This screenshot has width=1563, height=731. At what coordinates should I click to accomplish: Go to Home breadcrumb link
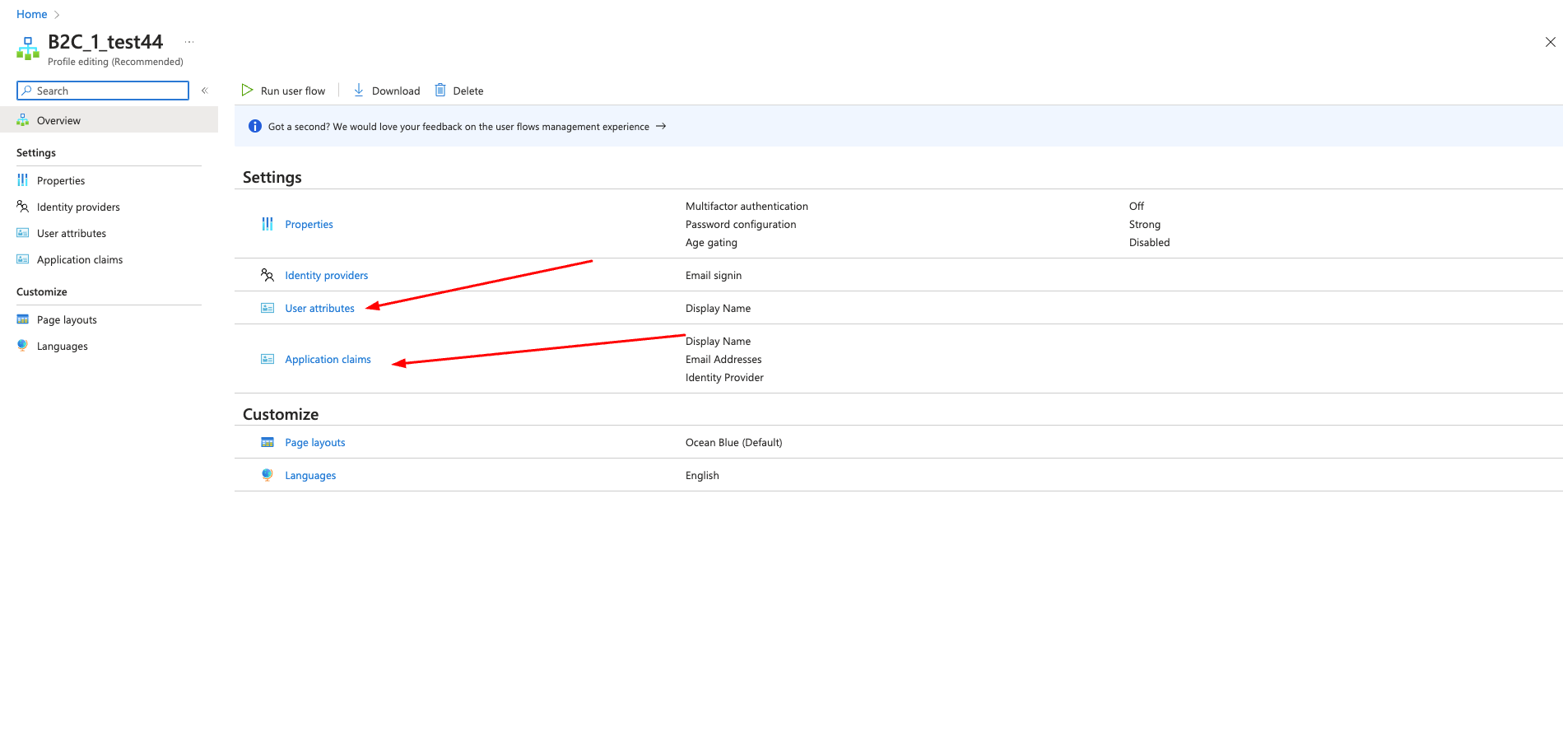tap(32, 14)
